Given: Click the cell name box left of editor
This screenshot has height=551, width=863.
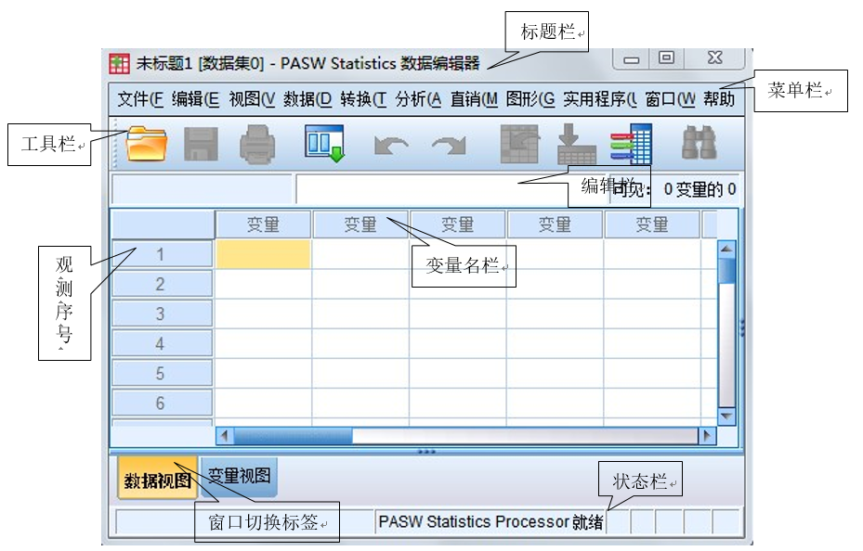Looking at the screenshot, I should (x=202, y=189).
